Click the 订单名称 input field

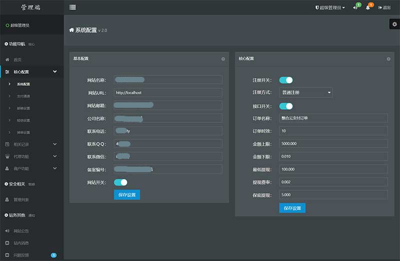[x=333, y=118]
